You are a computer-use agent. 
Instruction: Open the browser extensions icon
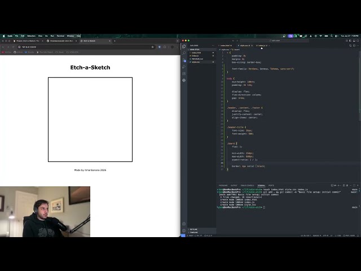click(x=165, y=47)
